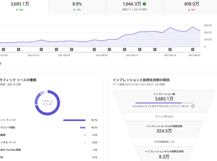Viewport: 217px width, 161px height.
Task: Click the video marker just after 2021/08/13
Action: [x=140, y=49]
